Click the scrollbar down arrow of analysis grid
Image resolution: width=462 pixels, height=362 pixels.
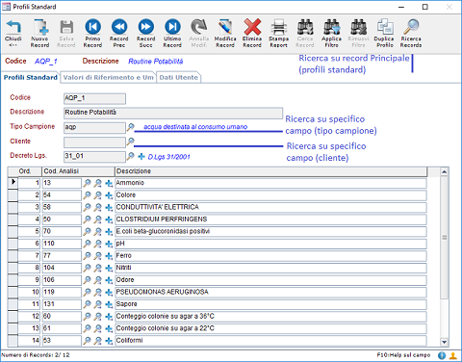(x=444, y=342)
